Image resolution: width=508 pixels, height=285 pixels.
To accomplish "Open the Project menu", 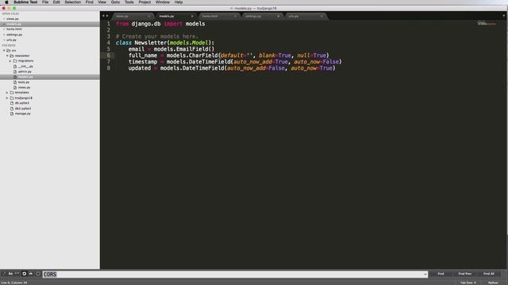I will (144, 2).
